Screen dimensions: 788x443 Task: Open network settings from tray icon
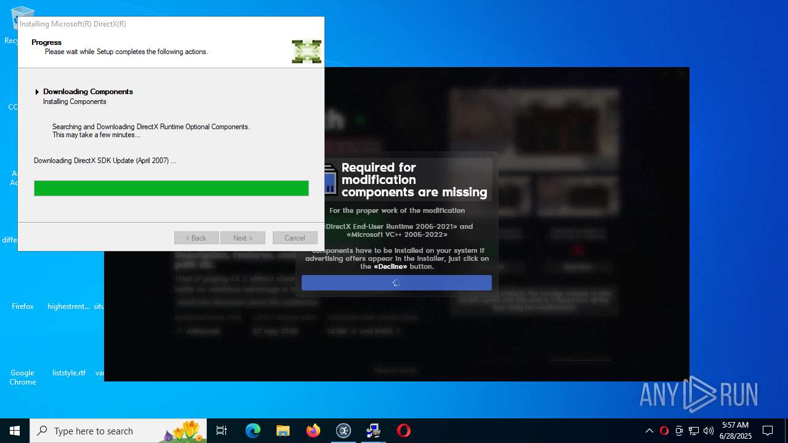point(694,431)
